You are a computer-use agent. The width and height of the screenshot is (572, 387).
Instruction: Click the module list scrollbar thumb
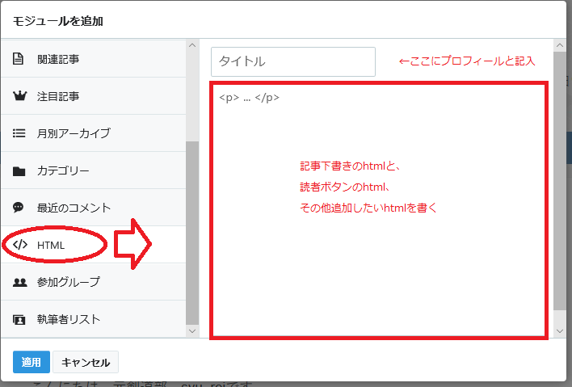point(192,233)
